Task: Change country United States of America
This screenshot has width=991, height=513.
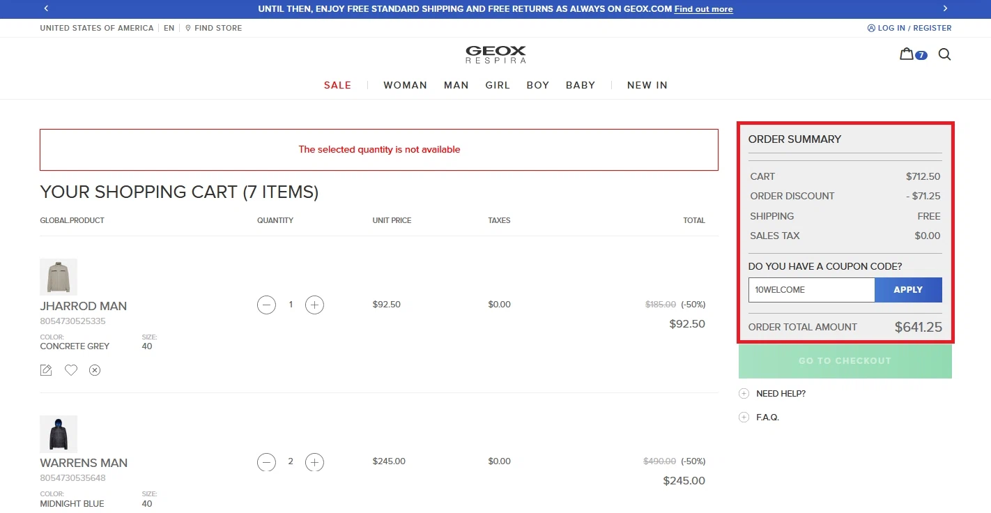Action: [x=97, y=28]
